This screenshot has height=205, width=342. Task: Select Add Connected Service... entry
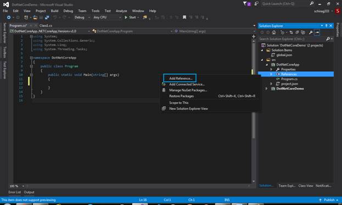click(187, 84)
